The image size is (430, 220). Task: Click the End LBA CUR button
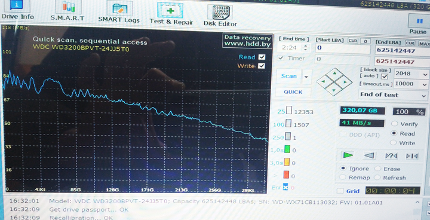pyautogui.click(x=410, y=43)
